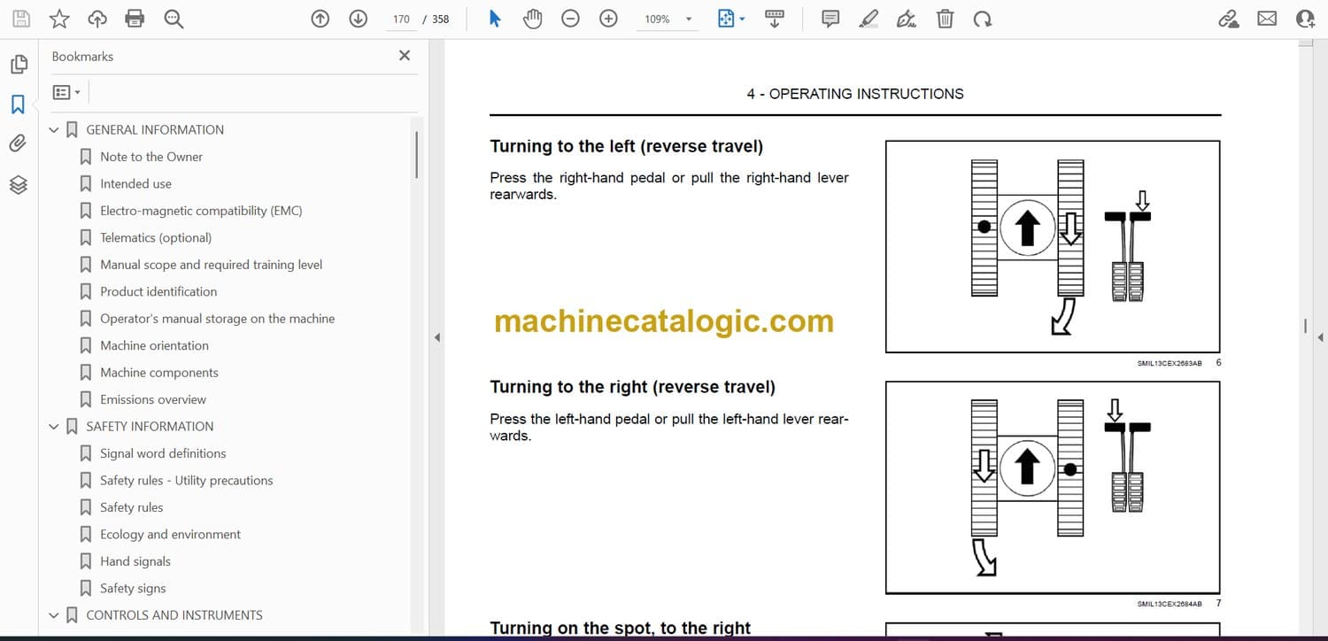The width and height of the screenshot is (1328, 641).
Task: Toggle the bookmarks panel icon
Action: tap(18, 104)
